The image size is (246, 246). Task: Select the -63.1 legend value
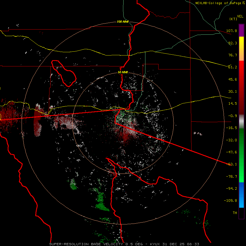(232, 164)
